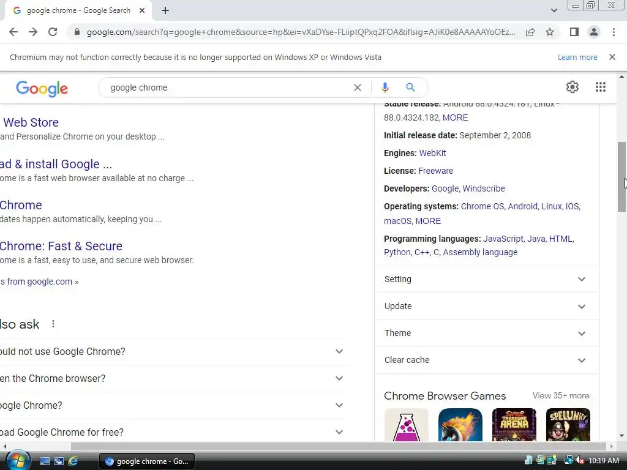Screen dimensions: 627x470
Task: Open the JavaScript programming language link
Action: pyautogui.click(x=503, y=239)
